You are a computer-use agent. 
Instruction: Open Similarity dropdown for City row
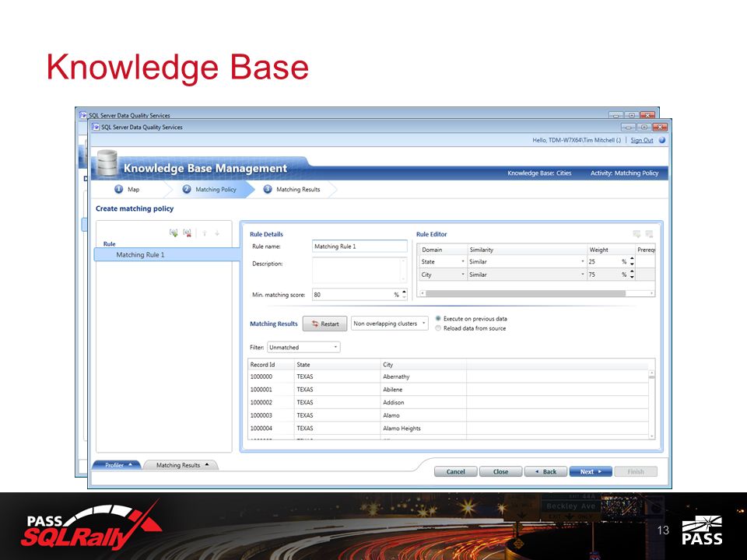click(582, 275)
